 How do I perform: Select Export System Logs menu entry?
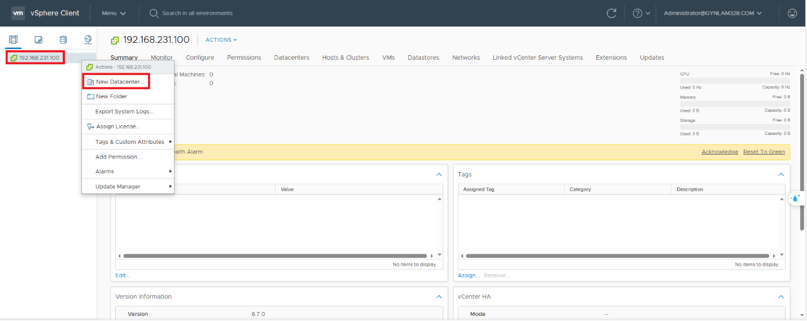point(128,112)
